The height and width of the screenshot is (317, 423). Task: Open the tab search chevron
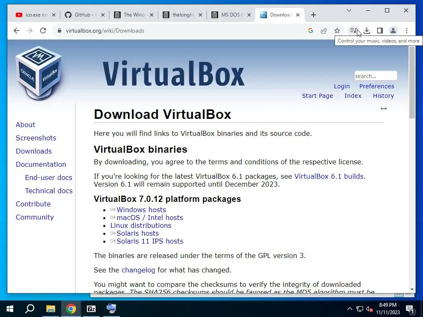[x=349, y=10]
